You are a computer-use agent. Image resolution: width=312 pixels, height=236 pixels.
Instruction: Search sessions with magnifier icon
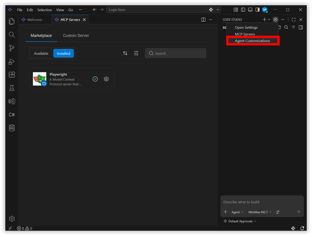point(286,27)
